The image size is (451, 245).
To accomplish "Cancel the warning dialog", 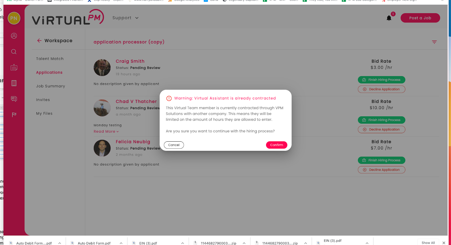I will click(x=174, y=145).
